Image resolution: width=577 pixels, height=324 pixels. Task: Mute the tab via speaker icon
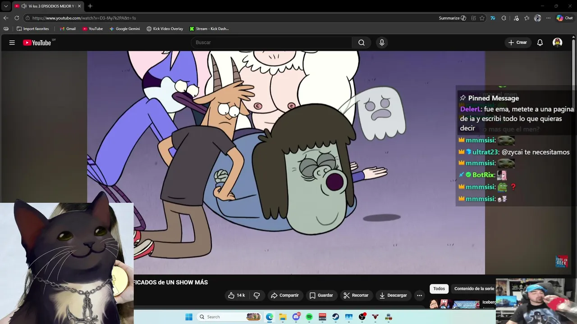pos(23,6)
